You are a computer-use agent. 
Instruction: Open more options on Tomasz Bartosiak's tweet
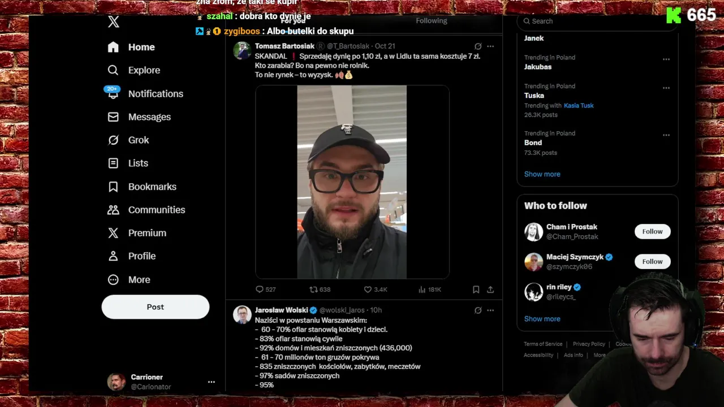click(490, 46)
